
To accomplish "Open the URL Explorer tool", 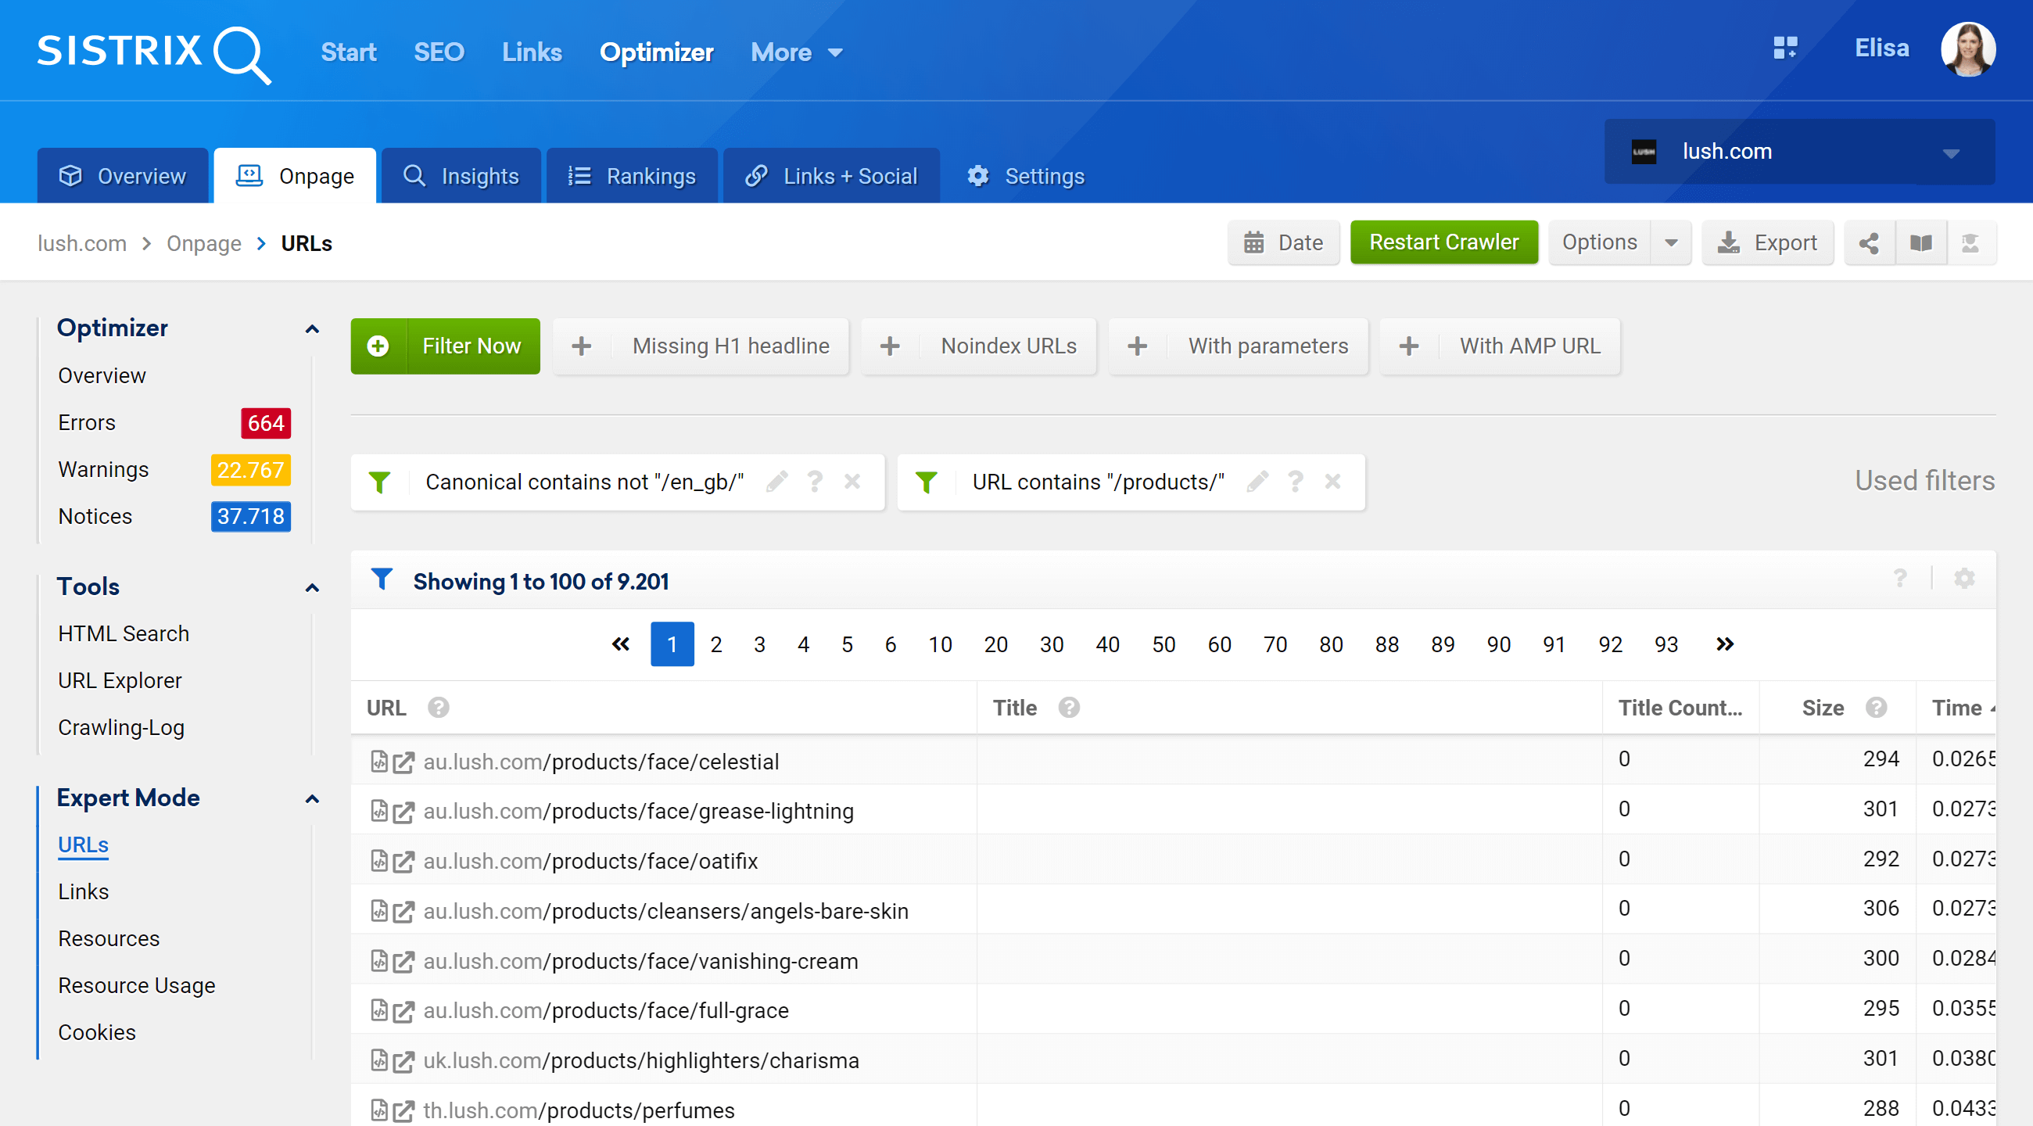I will tap(120, 681).
